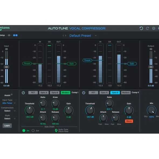Click the redo arrow icon
The height and width of the screenshot is (159, 159).
[x=147, y=28]
